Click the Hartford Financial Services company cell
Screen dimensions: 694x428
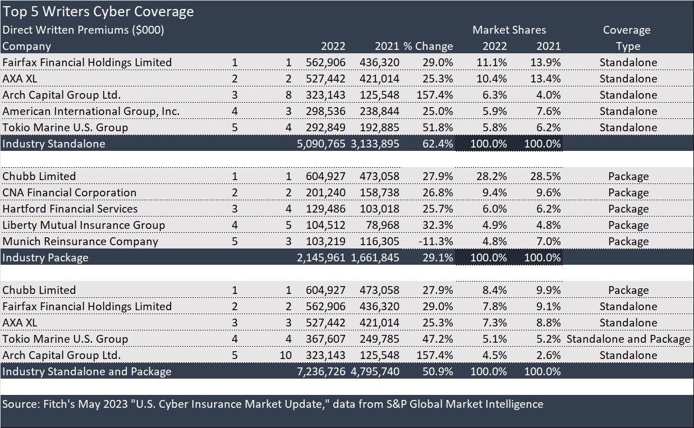point(70,209)
